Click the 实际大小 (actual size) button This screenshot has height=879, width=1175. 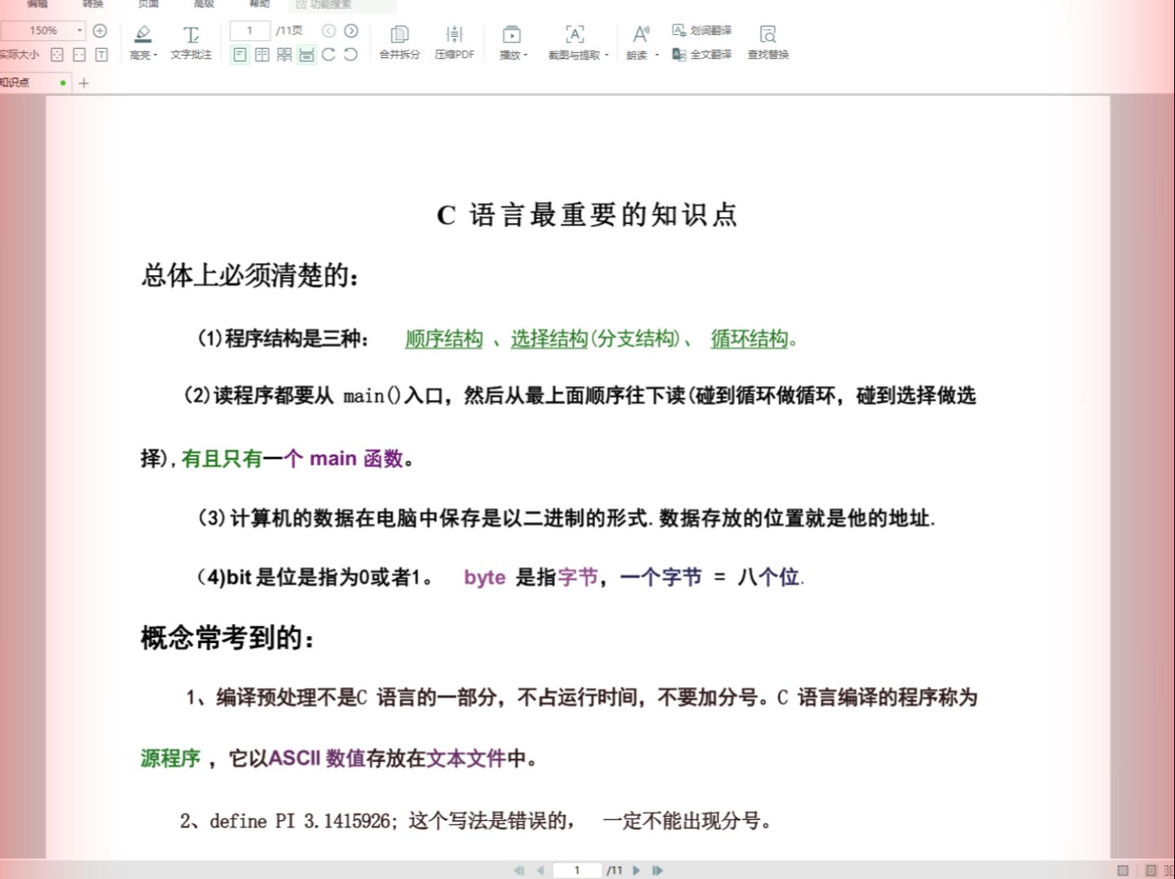20,55
